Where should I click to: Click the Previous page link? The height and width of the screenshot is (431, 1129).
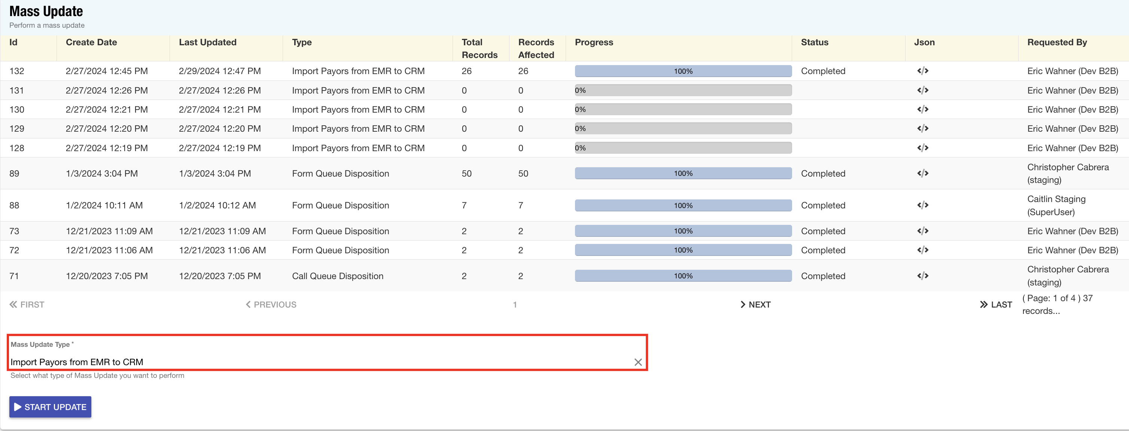271,305
